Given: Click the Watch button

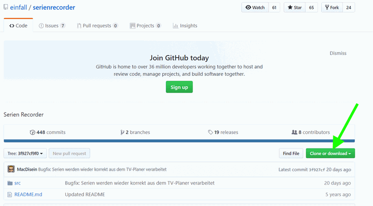Looking at the screenshot, I should point(255,7).
